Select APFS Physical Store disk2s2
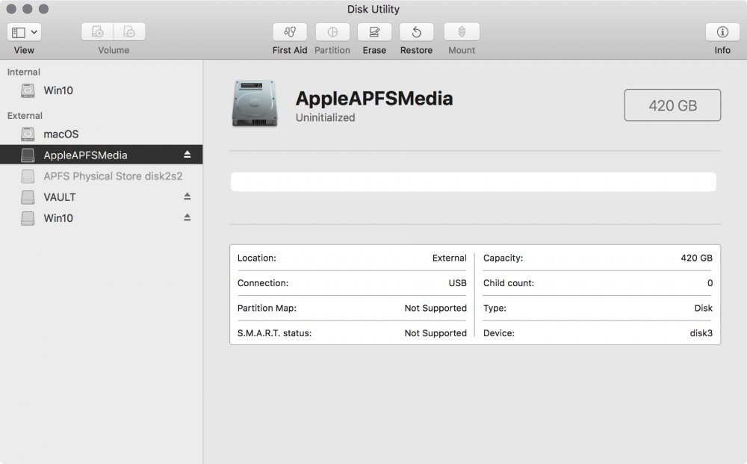Viewport: 747px width, 464px height. (101, 176)
